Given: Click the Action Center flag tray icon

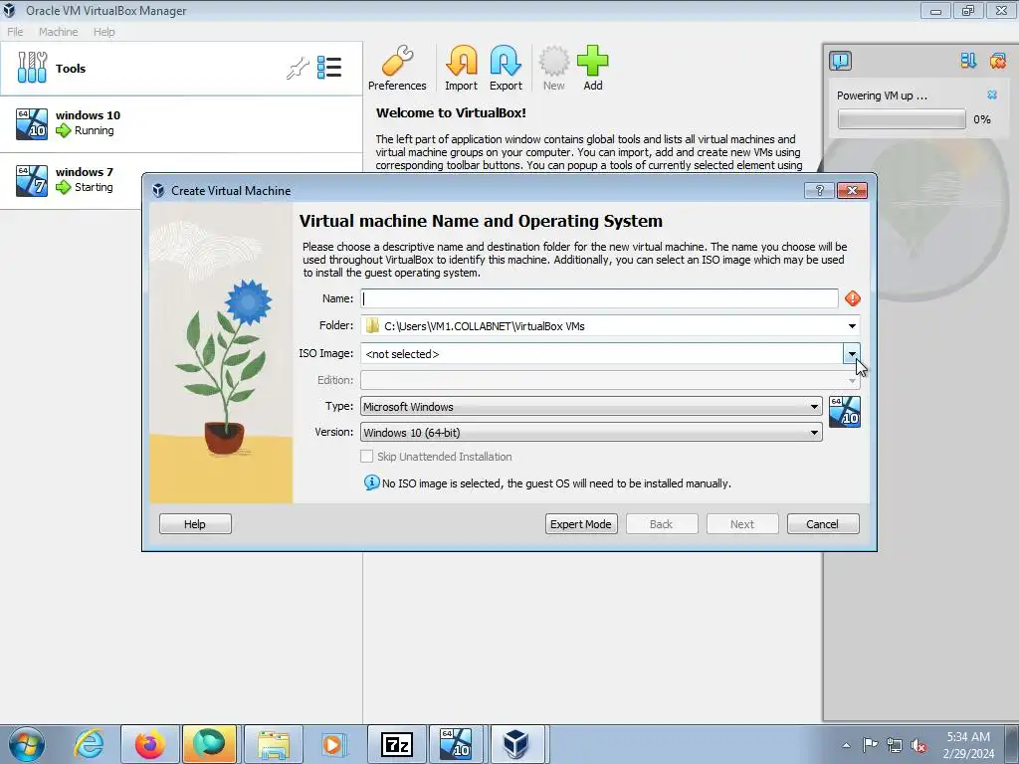Looking at the screenshot, I should 870,744.
